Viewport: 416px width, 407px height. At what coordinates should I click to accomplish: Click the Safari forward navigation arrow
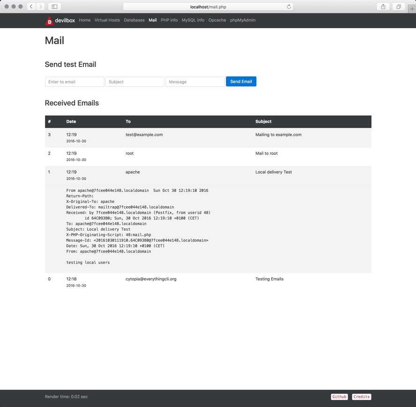point(40,7)
